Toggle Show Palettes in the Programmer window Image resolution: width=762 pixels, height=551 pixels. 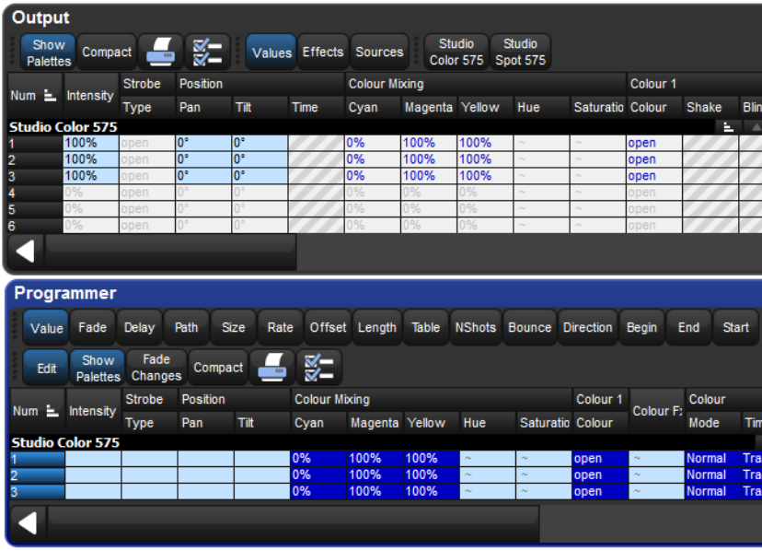(98, 368)
